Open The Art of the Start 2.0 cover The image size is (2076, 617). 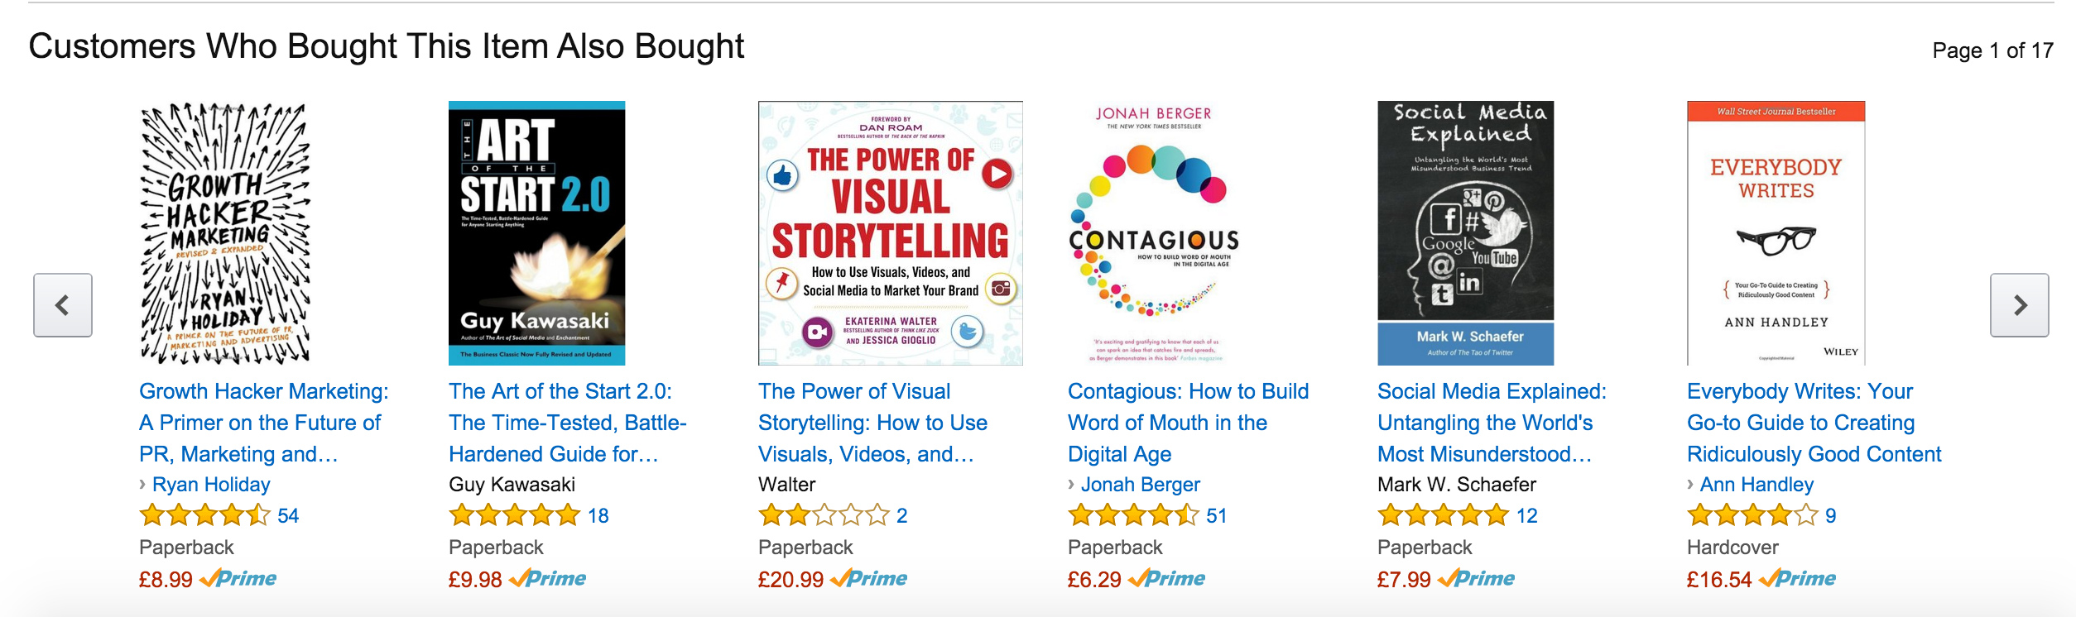[536, 233]
